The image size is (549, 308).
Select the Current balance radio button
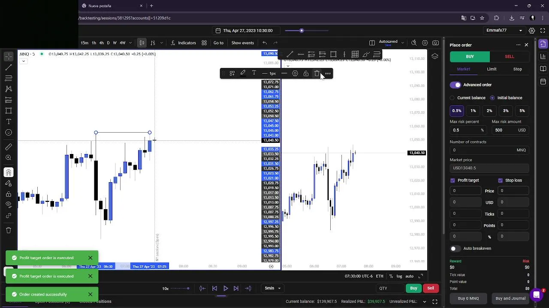tap(452, 98)
